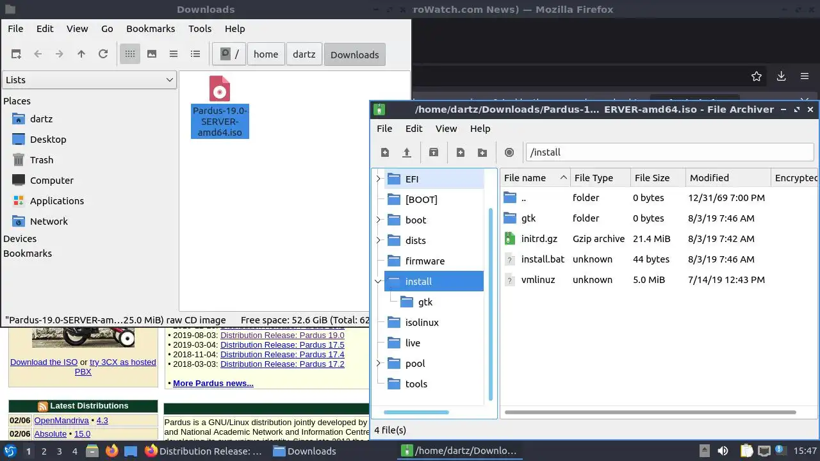Open Applications in Places sidebar
This screenshot has width=820, height=461.
[57, 201]
